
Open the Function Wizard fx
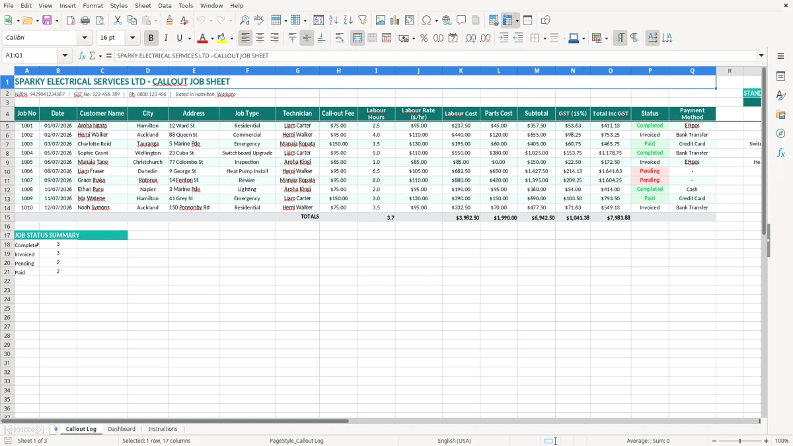[x=82, y=56]
